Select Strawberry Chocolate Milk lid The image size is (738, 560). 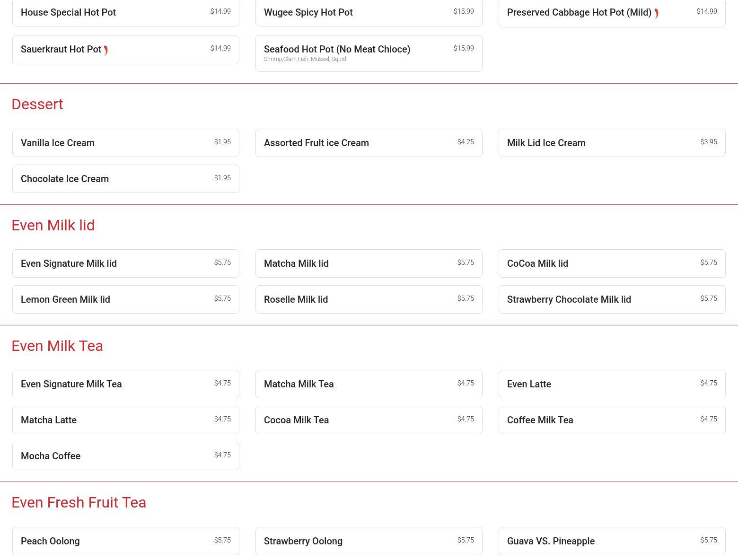click(612, 299)
